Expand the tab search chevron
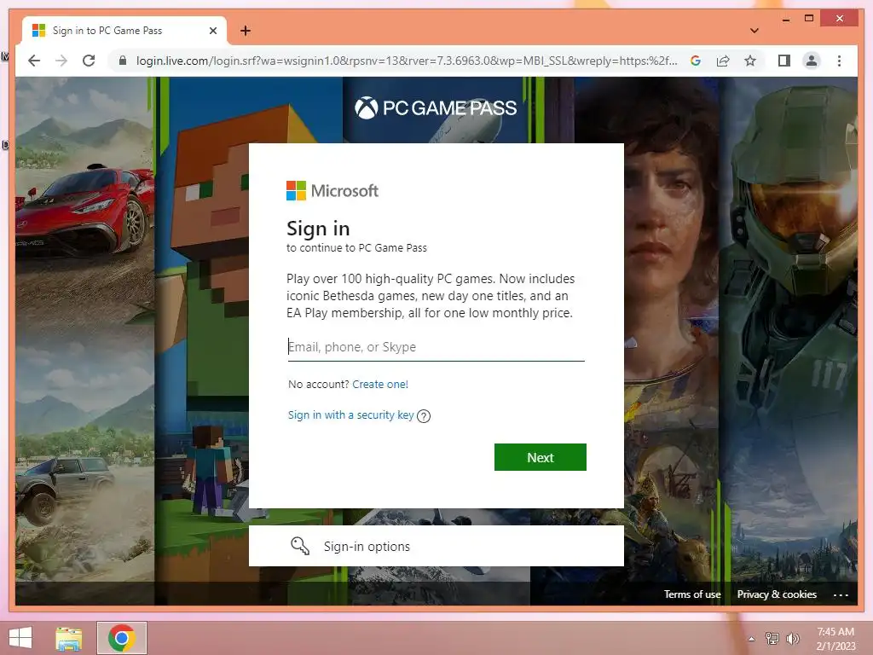The height and width of the screenshot is (655, 873). point(754,31)
